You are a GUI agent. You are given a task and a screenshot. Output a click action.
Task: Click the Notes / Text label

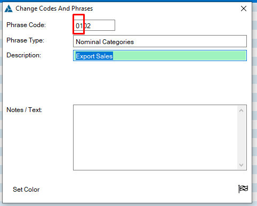[x=24, y=110]
